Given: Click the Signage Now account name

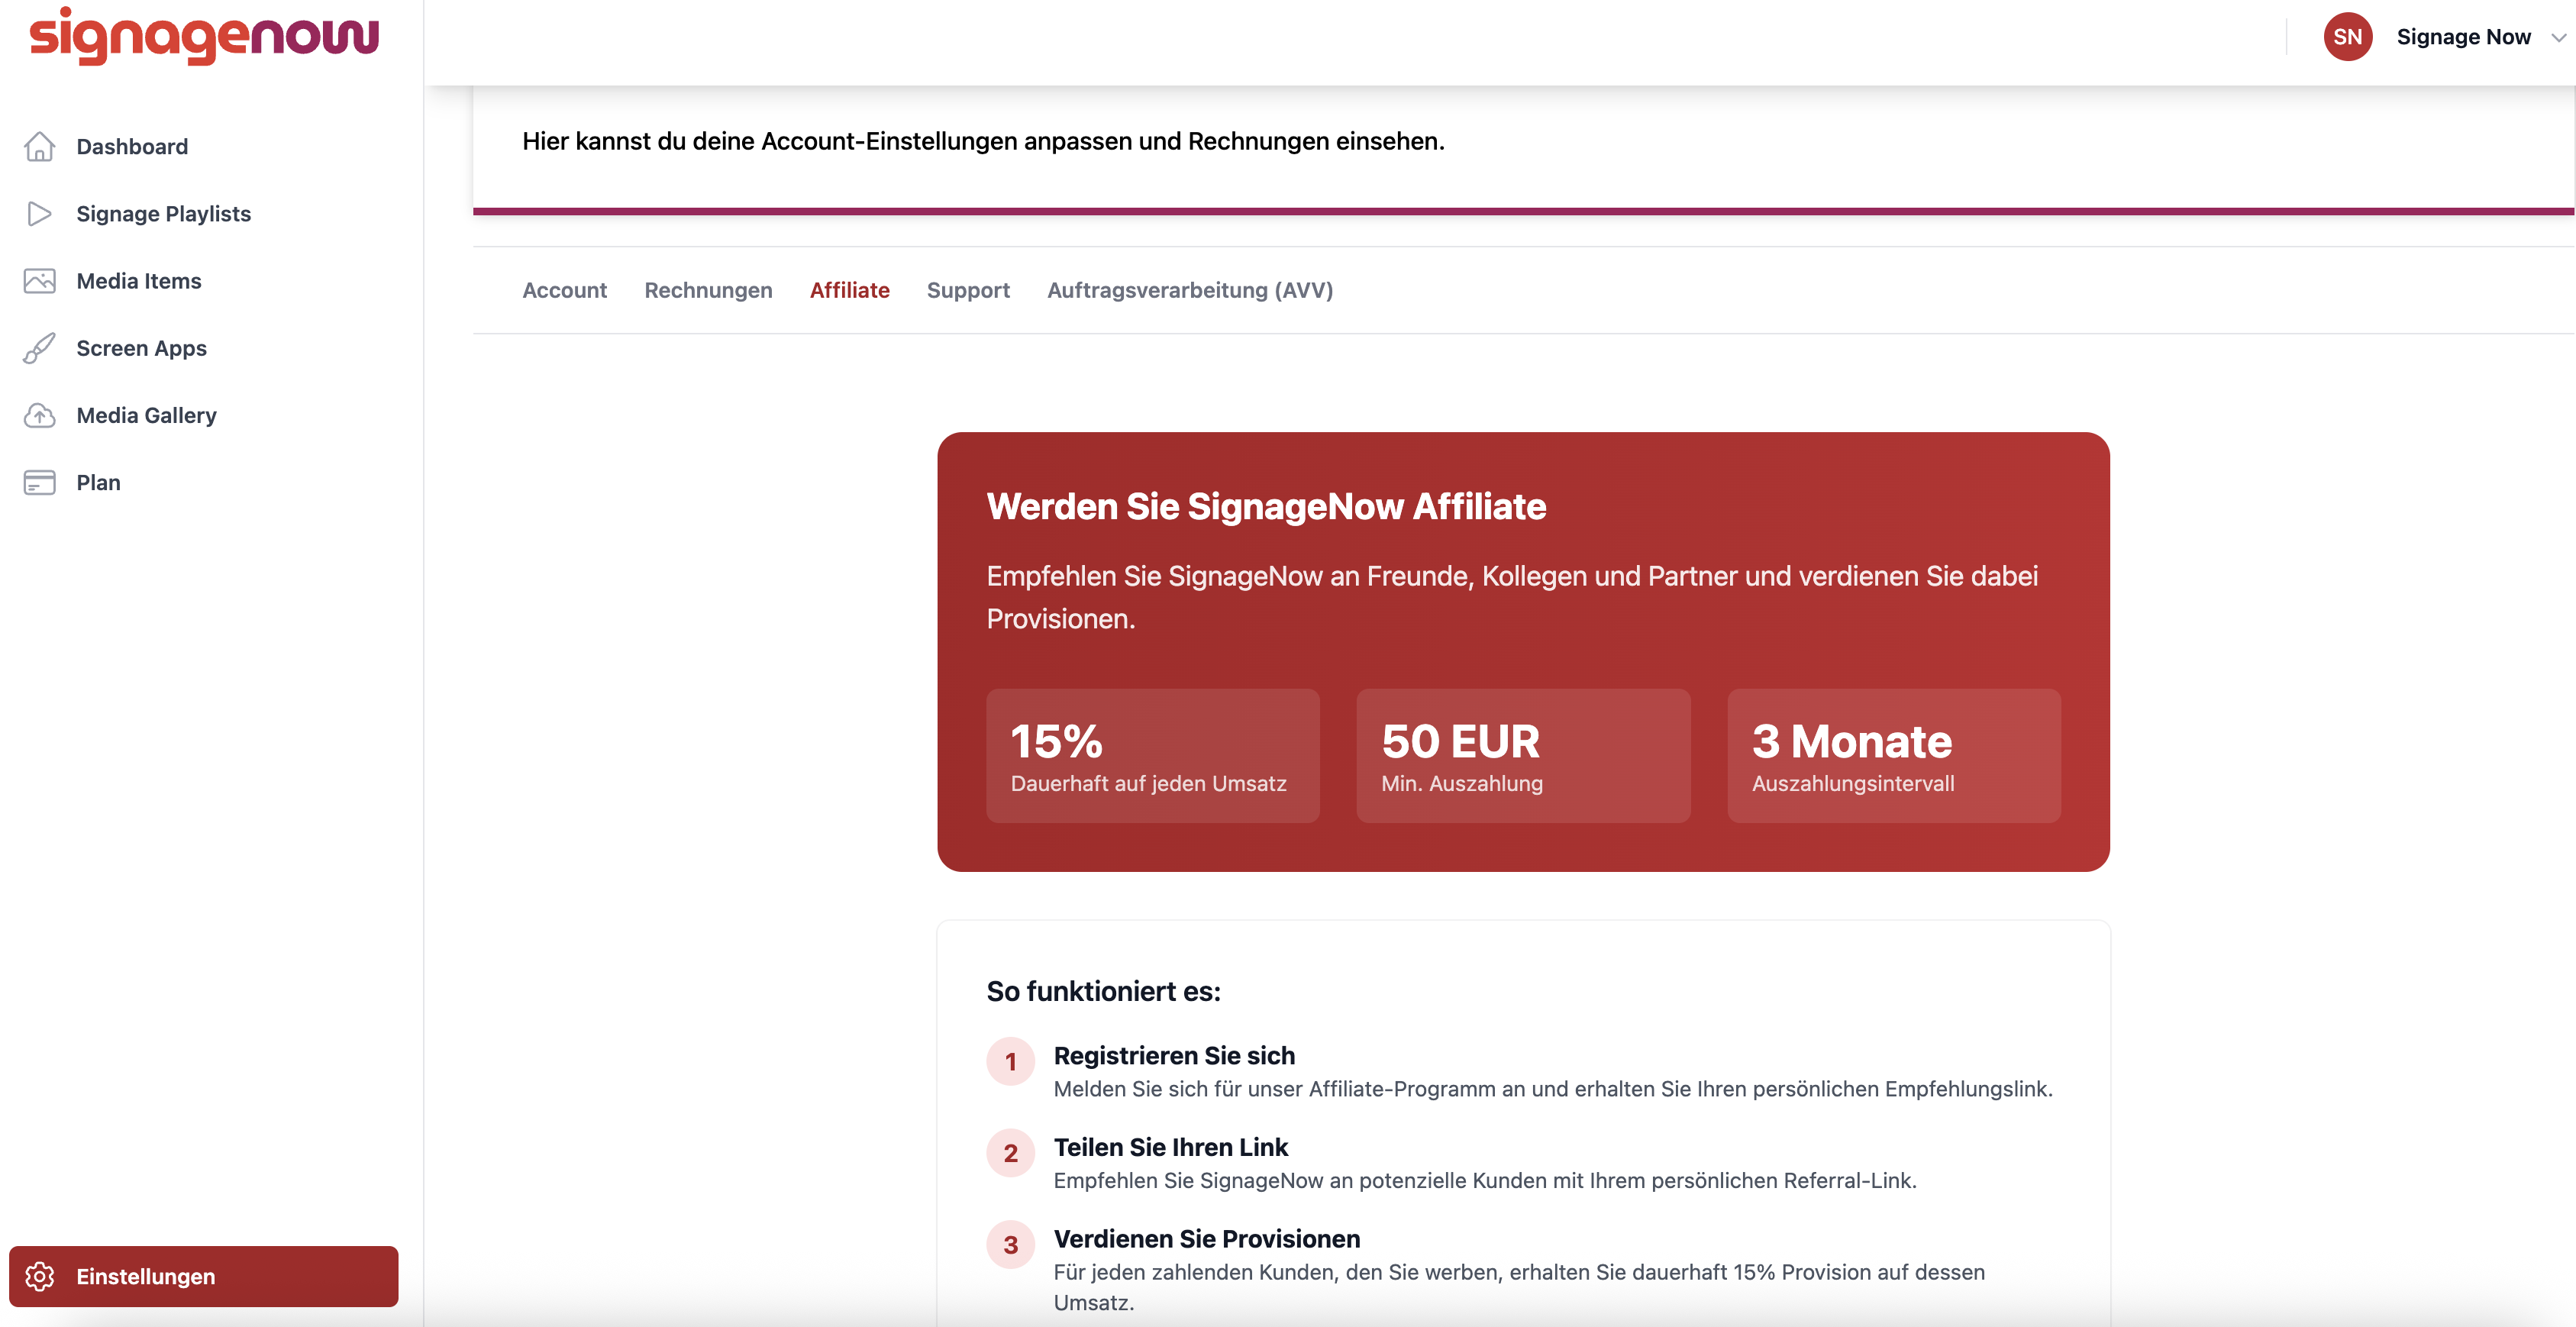Looking at the screenshot, I should click(2463, 37).
